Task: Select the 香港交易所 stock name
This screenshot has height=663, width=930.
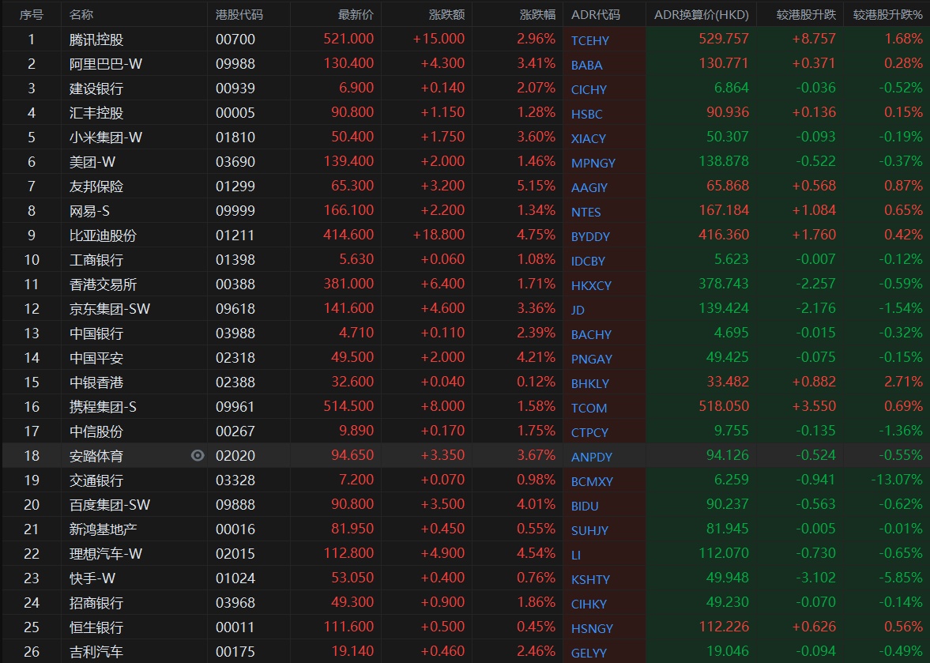Action: tap(103, 284)
